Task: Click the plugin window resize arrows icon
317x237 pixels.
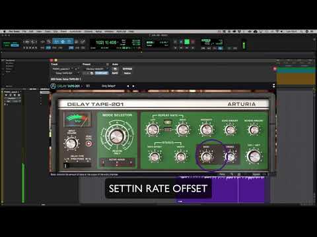Action: (273, 86)
